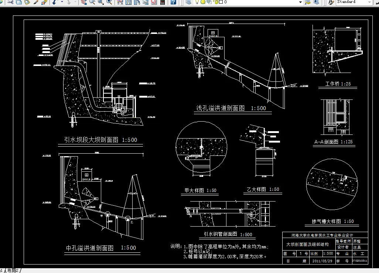Open the Standard text style dropdown
The height and width of the screenshot is (273, 379).
point(369,3)
